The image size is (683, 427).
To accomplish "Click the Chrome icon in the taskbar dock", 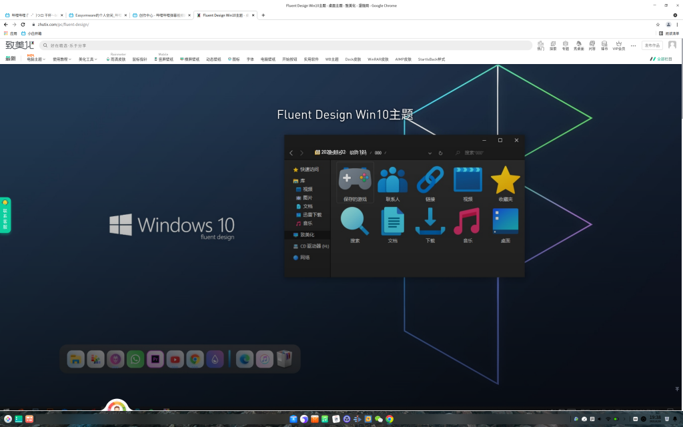I will (x=390, y=419).
